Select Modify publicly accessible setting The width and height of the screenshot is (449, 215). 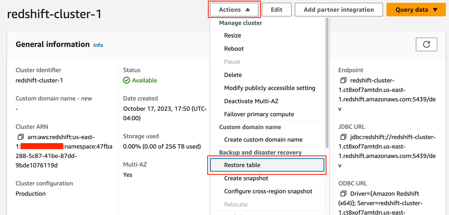pos(270,88)
